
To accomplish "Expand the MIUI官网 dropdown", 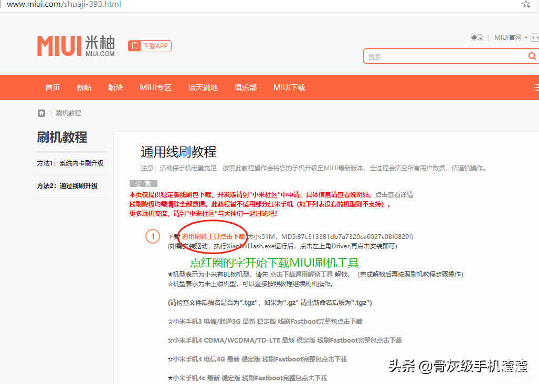I will pyautogui.click(x=511, y=37).
